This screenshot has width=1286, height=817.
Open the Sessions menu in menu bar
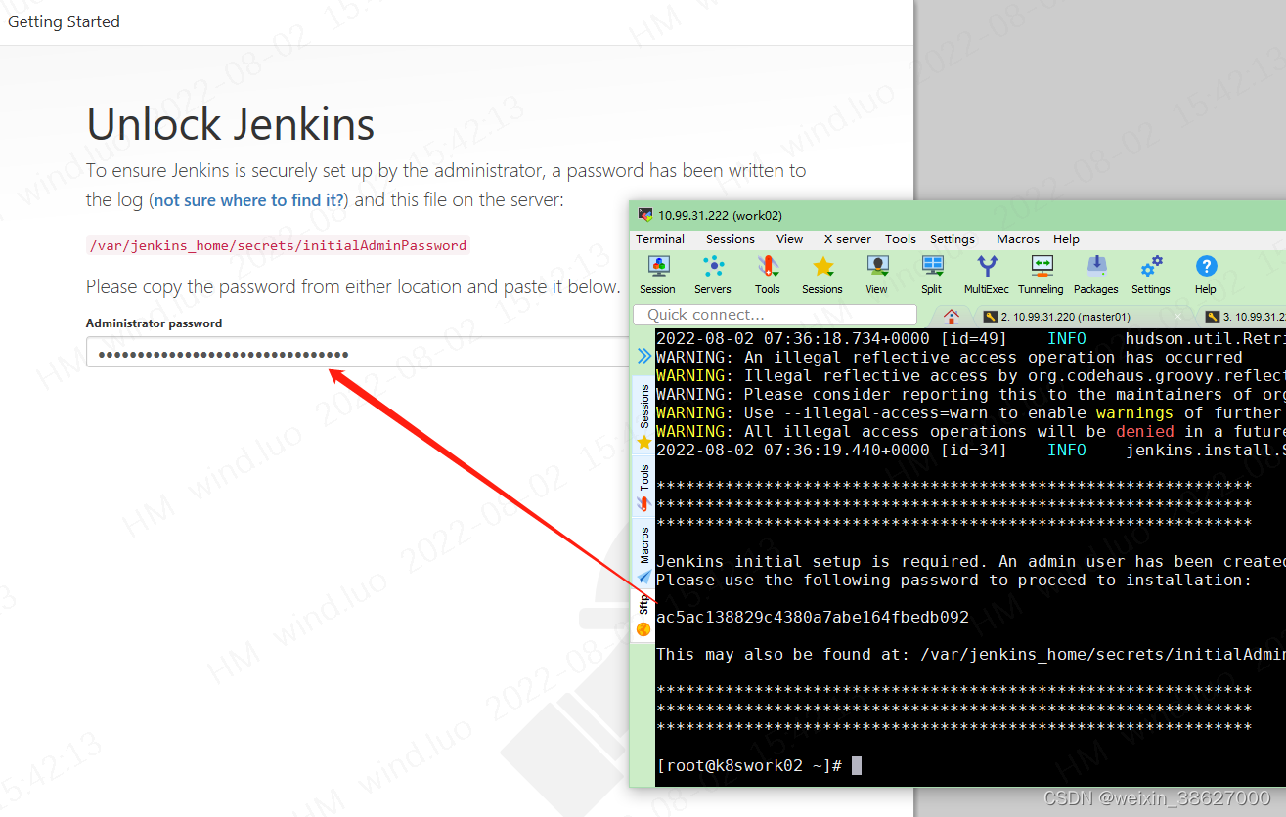(731, 238)
